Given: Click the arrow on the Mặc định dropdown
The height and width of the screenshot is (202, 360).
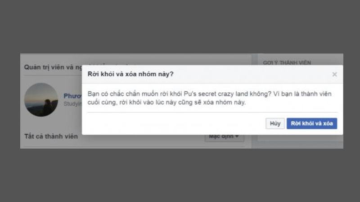Looking at the screenshot, I should point(237,137).
